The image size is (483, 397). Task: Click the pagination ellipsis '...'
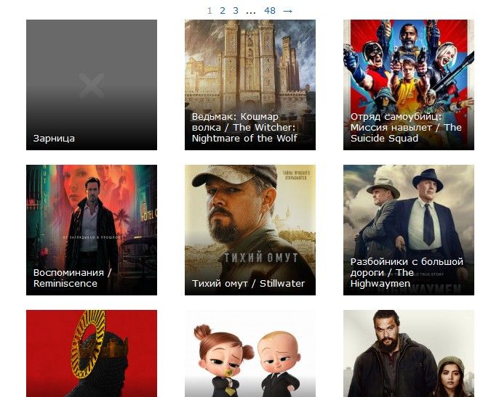(x=251, y=12)
